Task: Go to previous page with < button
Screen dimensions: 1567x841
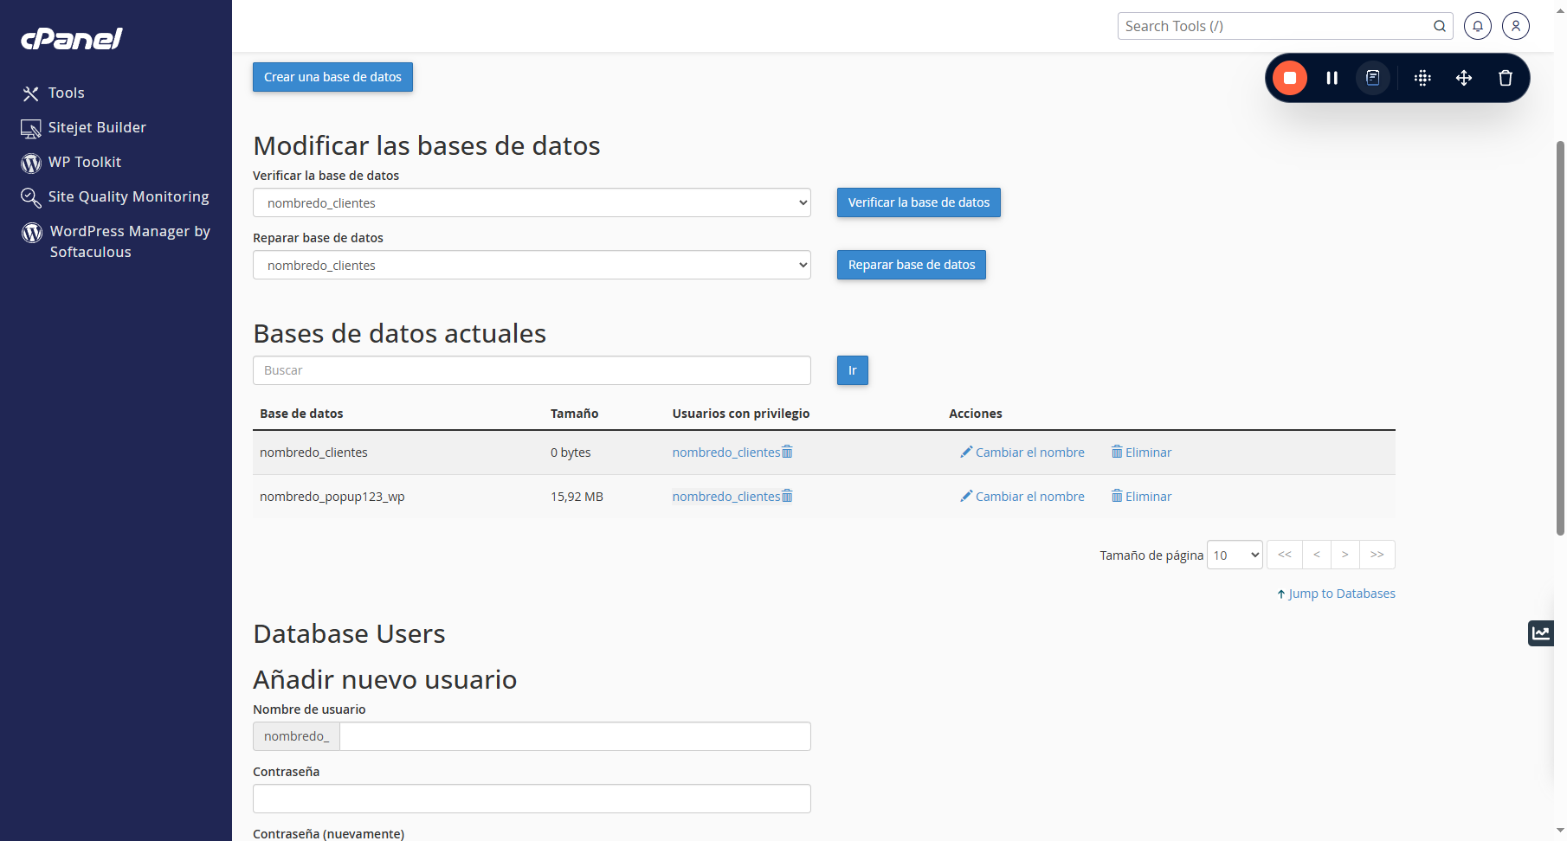Action: 1316,555
